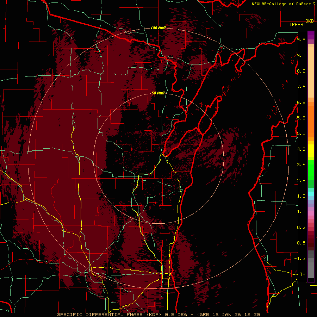Click the -1.3 scale value
This screenshot has height=317, width=317.
[300, 259]
